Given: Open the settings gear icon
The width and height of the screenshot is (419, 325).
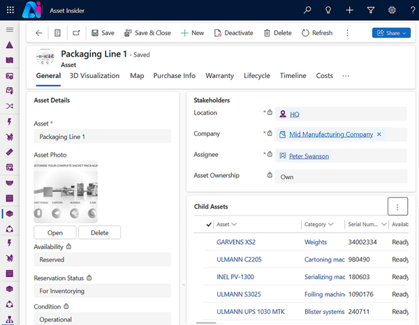Looking at the screenshot, I should click(392, 10).
